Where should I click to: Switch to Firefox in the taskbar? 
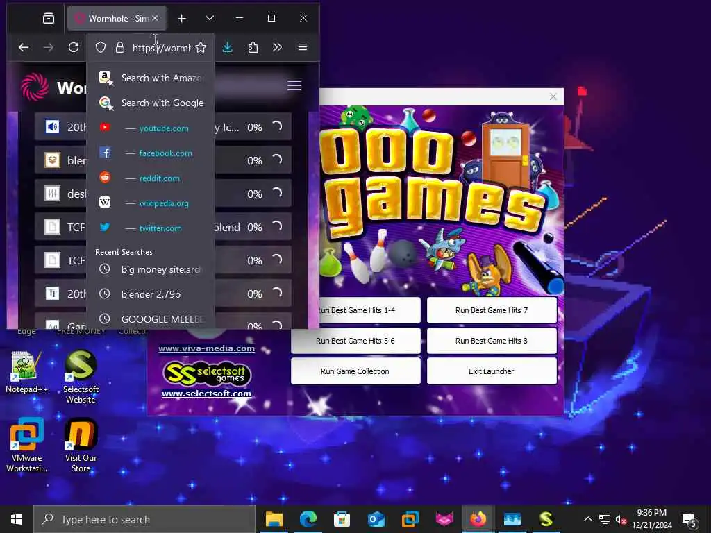coord(478,519)
